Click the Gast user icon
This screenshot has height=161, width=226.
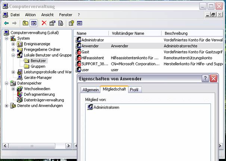tap(78, 52)
